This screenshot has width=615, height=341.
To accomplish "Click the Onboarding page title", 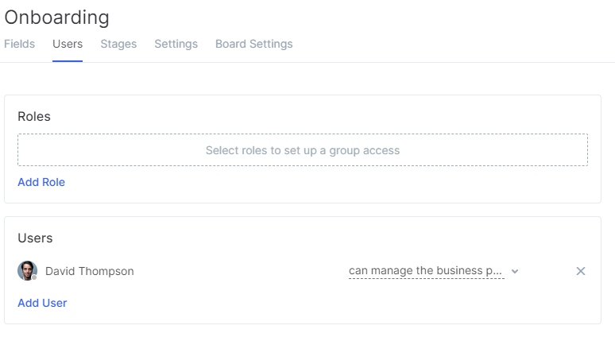I will (x=57, y=17).
